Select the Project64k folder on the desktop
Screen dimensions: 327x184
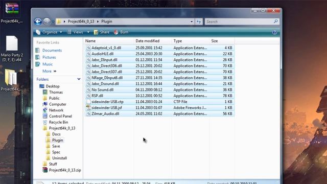pyautogui.click(x=12, y=80)
